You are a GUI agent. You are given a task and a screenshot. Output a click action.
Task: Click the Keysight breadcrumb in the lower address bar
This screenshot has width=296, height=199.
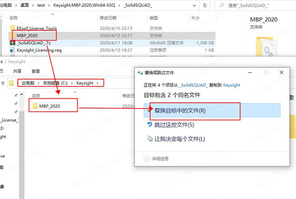click(x=84, y=83)
